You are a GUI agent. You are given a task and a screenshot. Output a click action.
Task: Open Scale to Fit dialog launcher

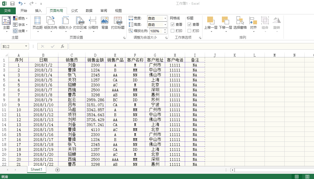[167, 38]
